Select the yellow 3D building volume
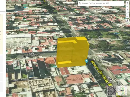 (x=73, y=52)
